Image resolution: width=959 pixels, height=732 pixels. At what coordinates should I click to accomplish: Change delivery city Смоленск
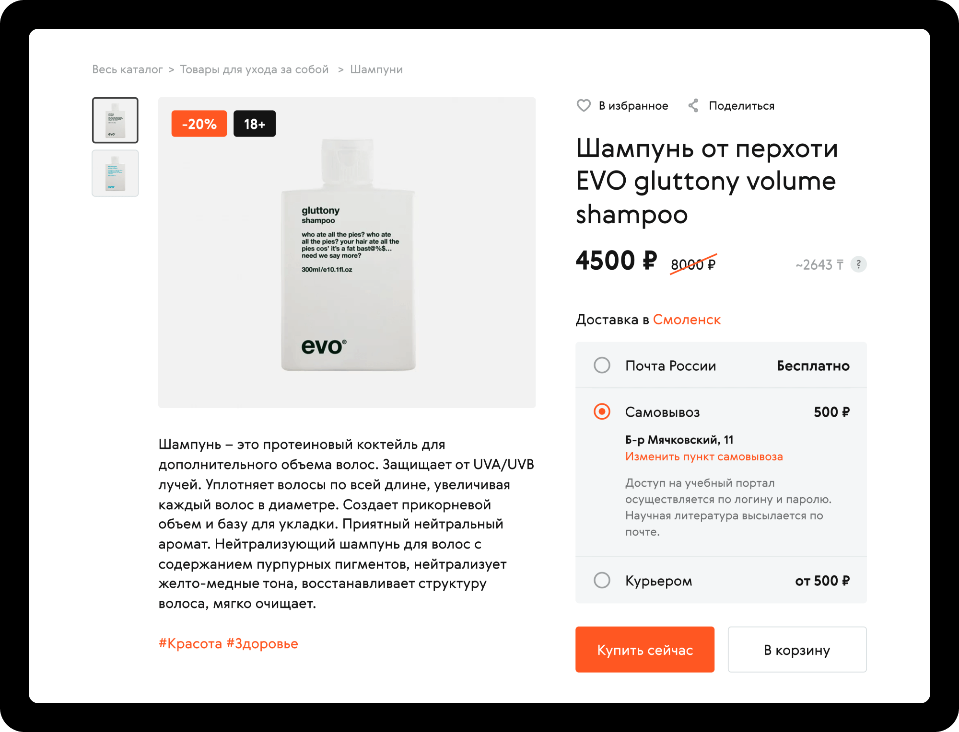click(x=687, y=320)
